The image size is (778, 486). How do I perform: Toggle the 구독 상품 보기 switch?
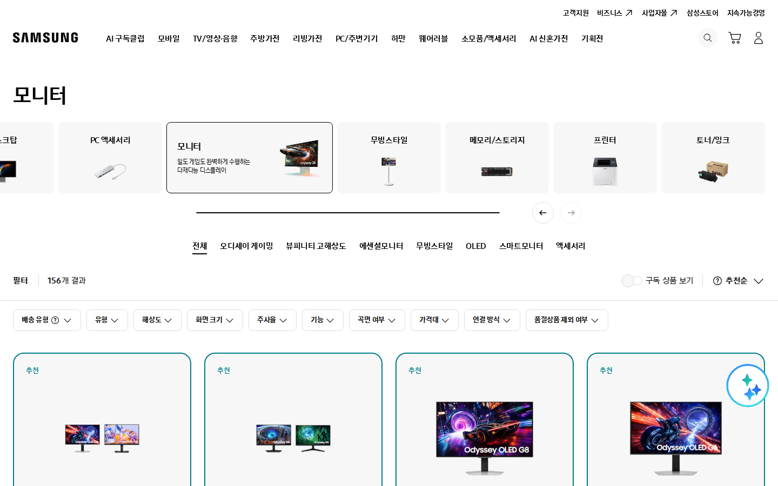(632, 281)
